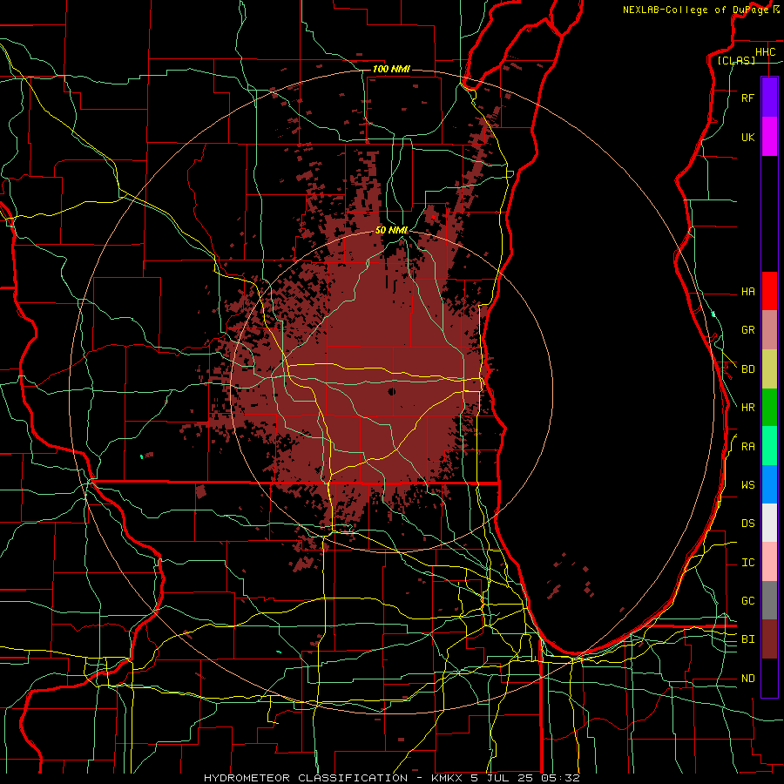Click the light pink IC color swatch
The image size is (784, 784).
pyautogui.click(x=769, y=562)
